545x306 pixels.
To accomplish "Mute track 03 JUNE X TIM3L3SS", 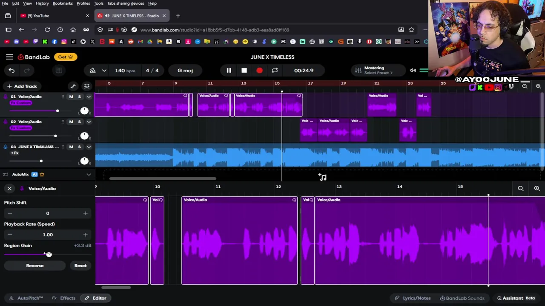I will pos(71,147).
